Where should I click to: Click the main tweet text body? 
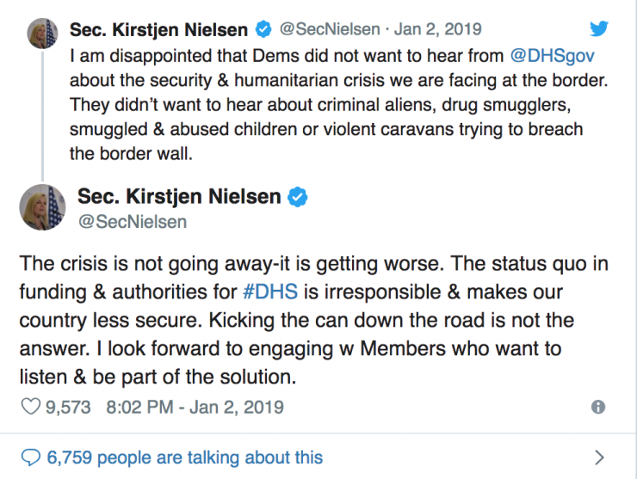[313, 320]
